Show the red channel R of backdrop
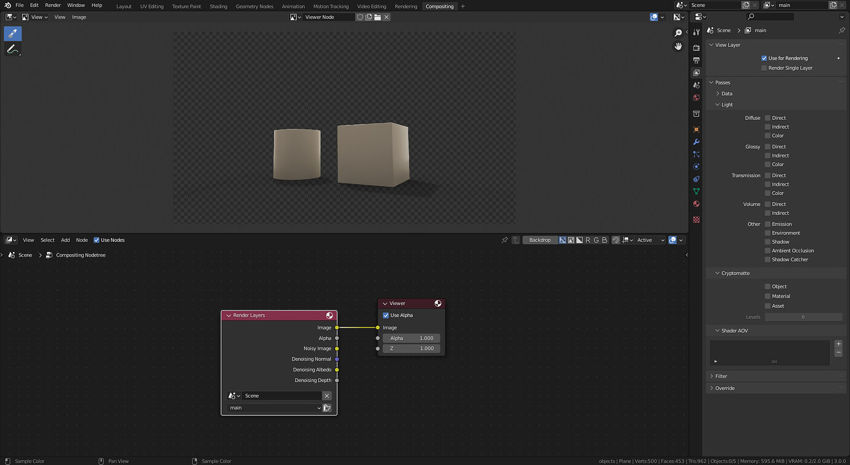The height and width of the screenshot is (465, 850). click(588, 240)
